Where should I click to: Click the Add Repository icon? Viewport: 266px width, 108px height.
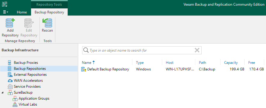[10, 23]
